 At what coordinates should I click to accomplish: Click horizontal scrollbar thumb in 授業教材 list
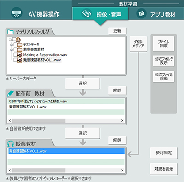39,171
